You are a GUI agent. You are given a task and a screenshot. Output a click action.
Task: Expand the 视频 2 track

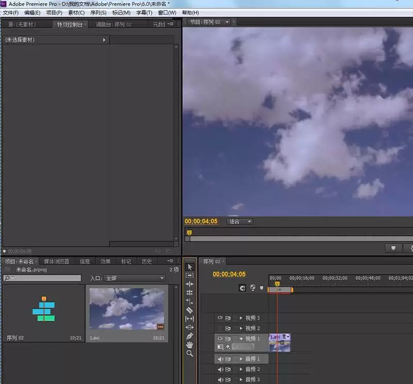coord(241,328)
